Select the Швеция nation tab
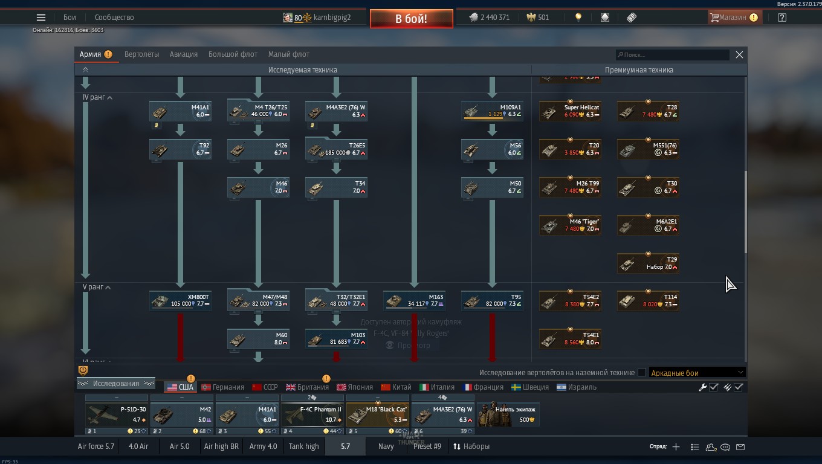The image size is (822, 464). point(530,387)
